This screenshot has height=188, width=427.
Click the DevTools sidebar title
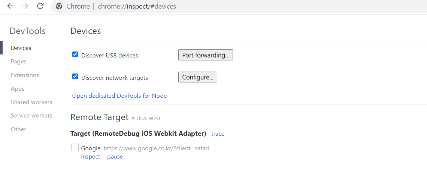27,31
